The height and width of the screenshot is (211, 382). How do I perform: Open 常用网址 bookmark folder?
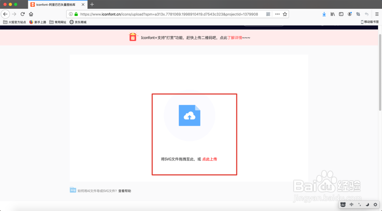pos(58,22)
